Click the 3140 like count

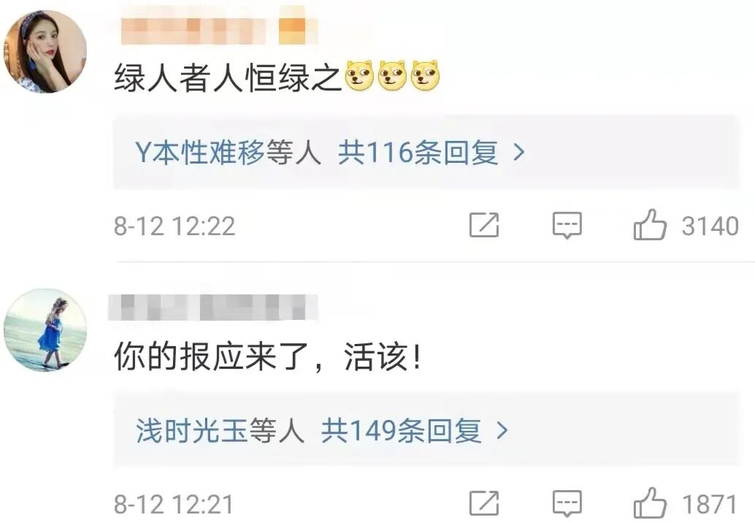[710, 226]
